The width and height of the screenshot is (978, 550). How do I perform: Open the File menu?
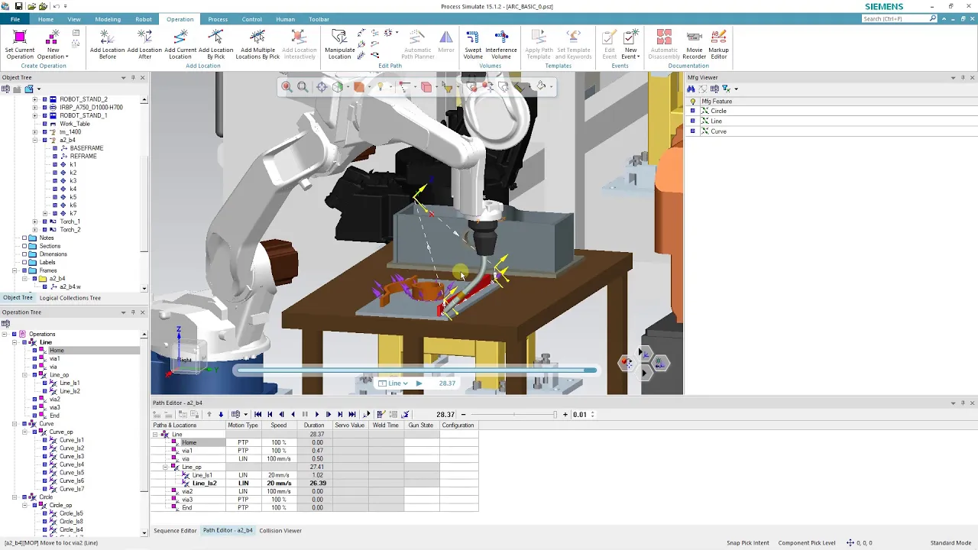(x=15, y=19)
